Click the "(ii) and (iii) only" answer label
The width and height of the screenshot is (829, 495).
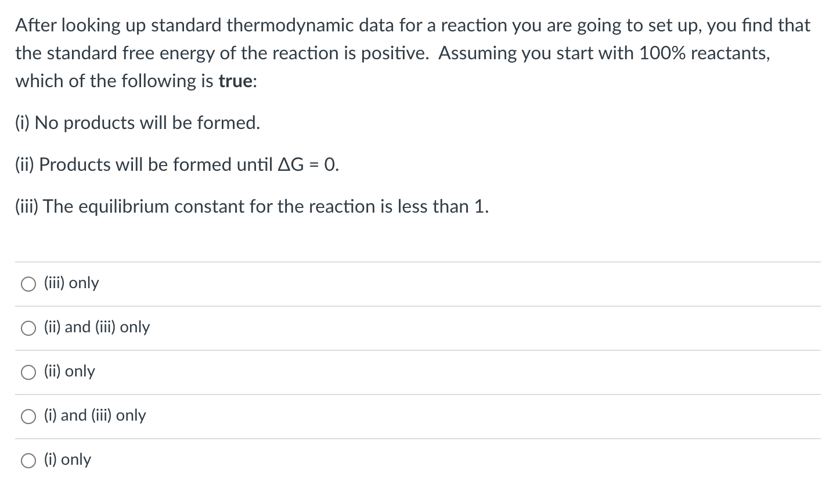97,327
